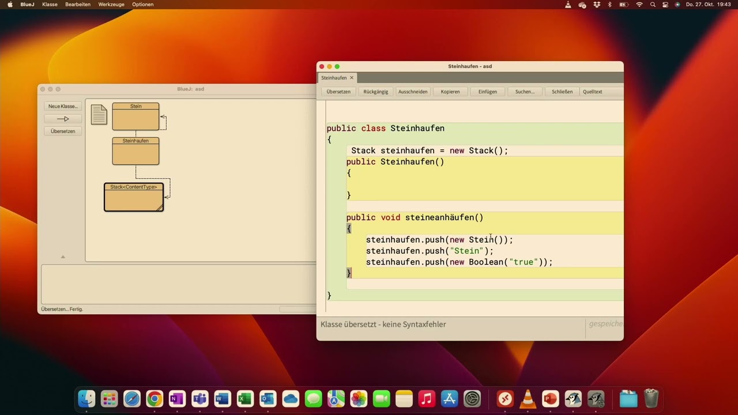Open PowerPoint from the dock
This screenshot has height=415, width=738.
point(551,398)
